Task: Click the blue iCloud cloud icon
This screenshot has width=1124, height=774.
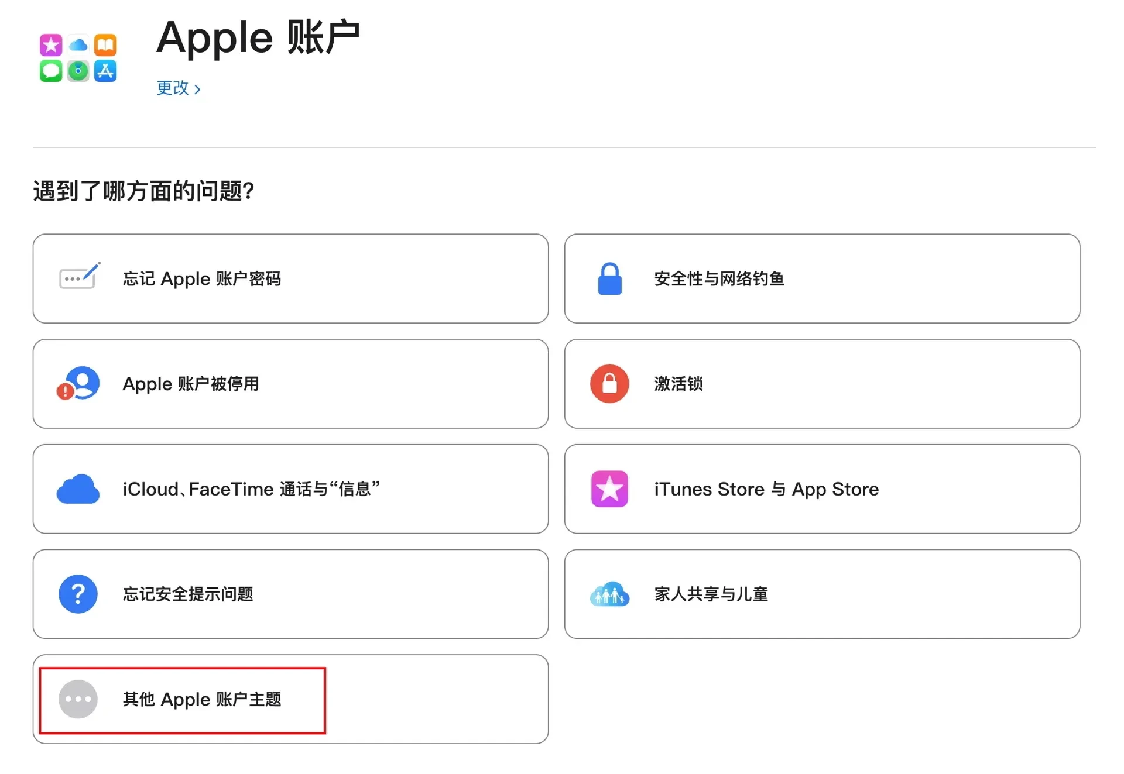Action: pyautogui.click(x=78, y=489)
